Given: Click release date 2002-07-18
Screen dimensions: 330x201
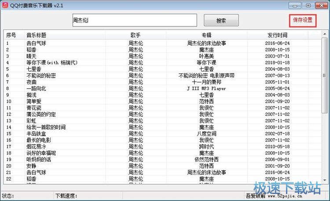Looking at the screenshot, I should 277,134.
